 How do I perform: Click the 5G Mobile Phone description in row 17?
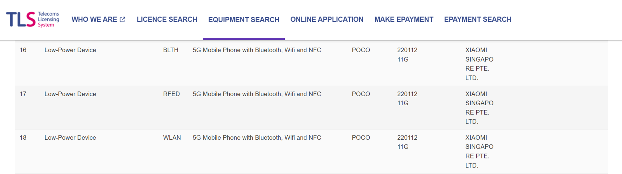click(257, 94)
